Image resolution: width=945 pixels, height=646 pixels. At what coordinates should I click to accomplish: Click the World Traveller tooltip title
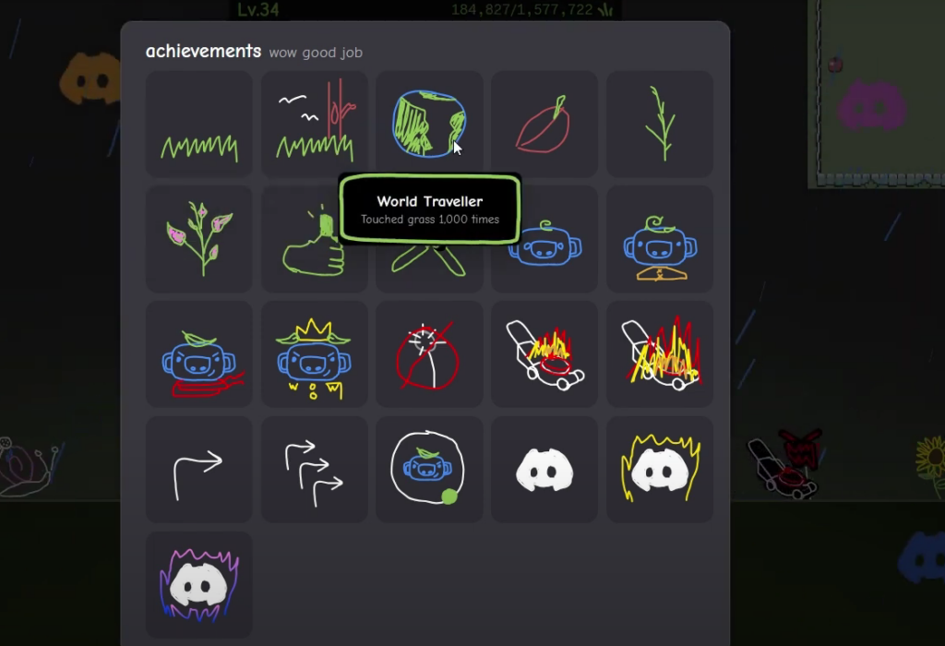pos(430,201)
